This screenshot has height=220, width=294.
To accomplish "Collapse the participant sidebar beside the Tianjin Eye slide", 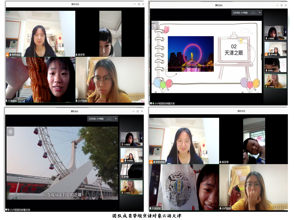I will point(262,57).
